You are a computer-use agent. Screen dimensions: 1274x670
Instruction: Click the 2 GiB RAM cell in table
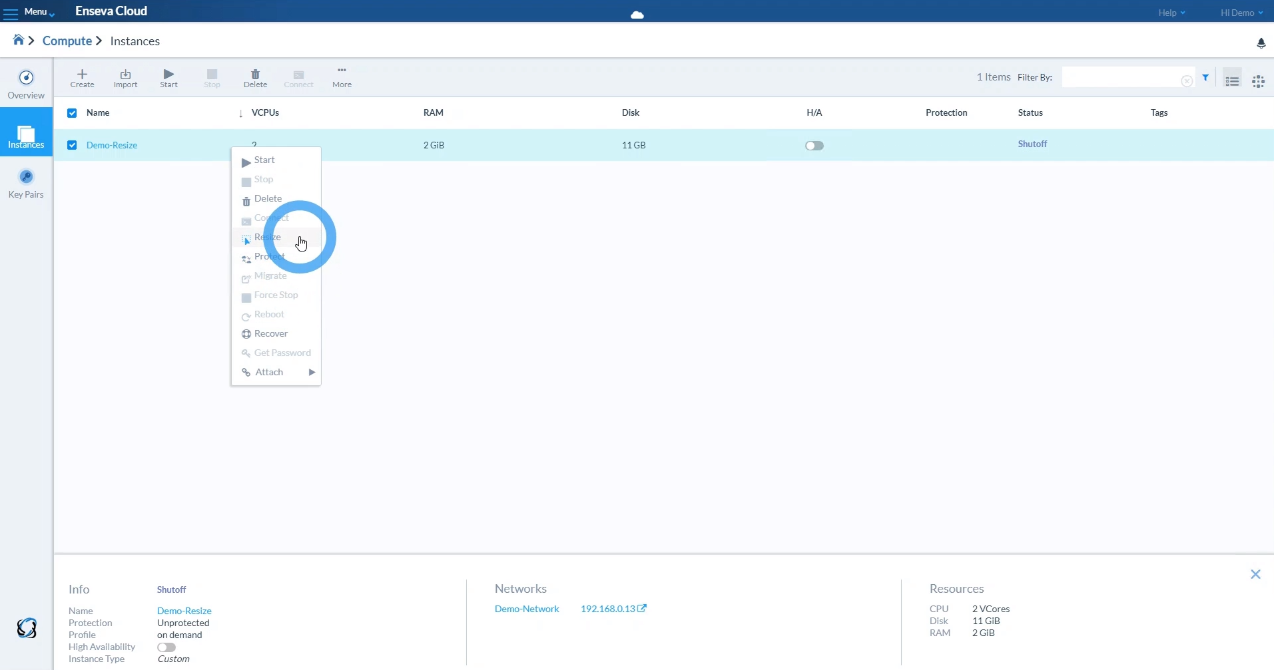click(x=434, y=145)
